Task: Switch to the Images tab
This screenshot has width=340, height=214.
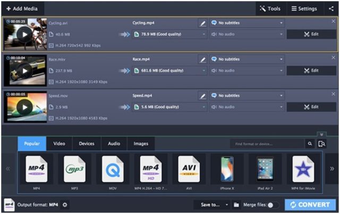Action: pyautogui.click(x=141, y=143)
